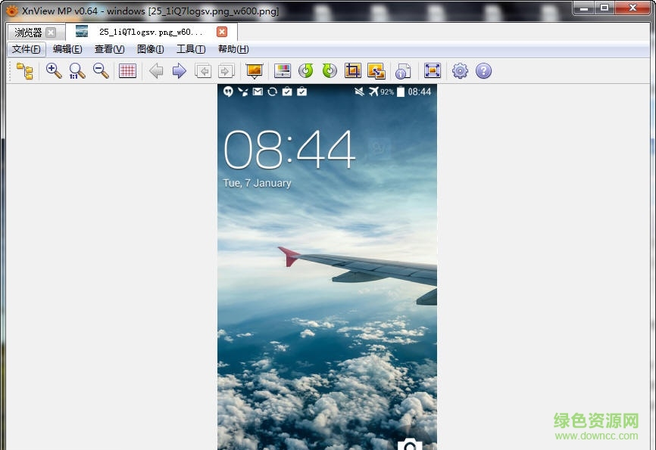Open the Resize image tool

click(376, 70)
